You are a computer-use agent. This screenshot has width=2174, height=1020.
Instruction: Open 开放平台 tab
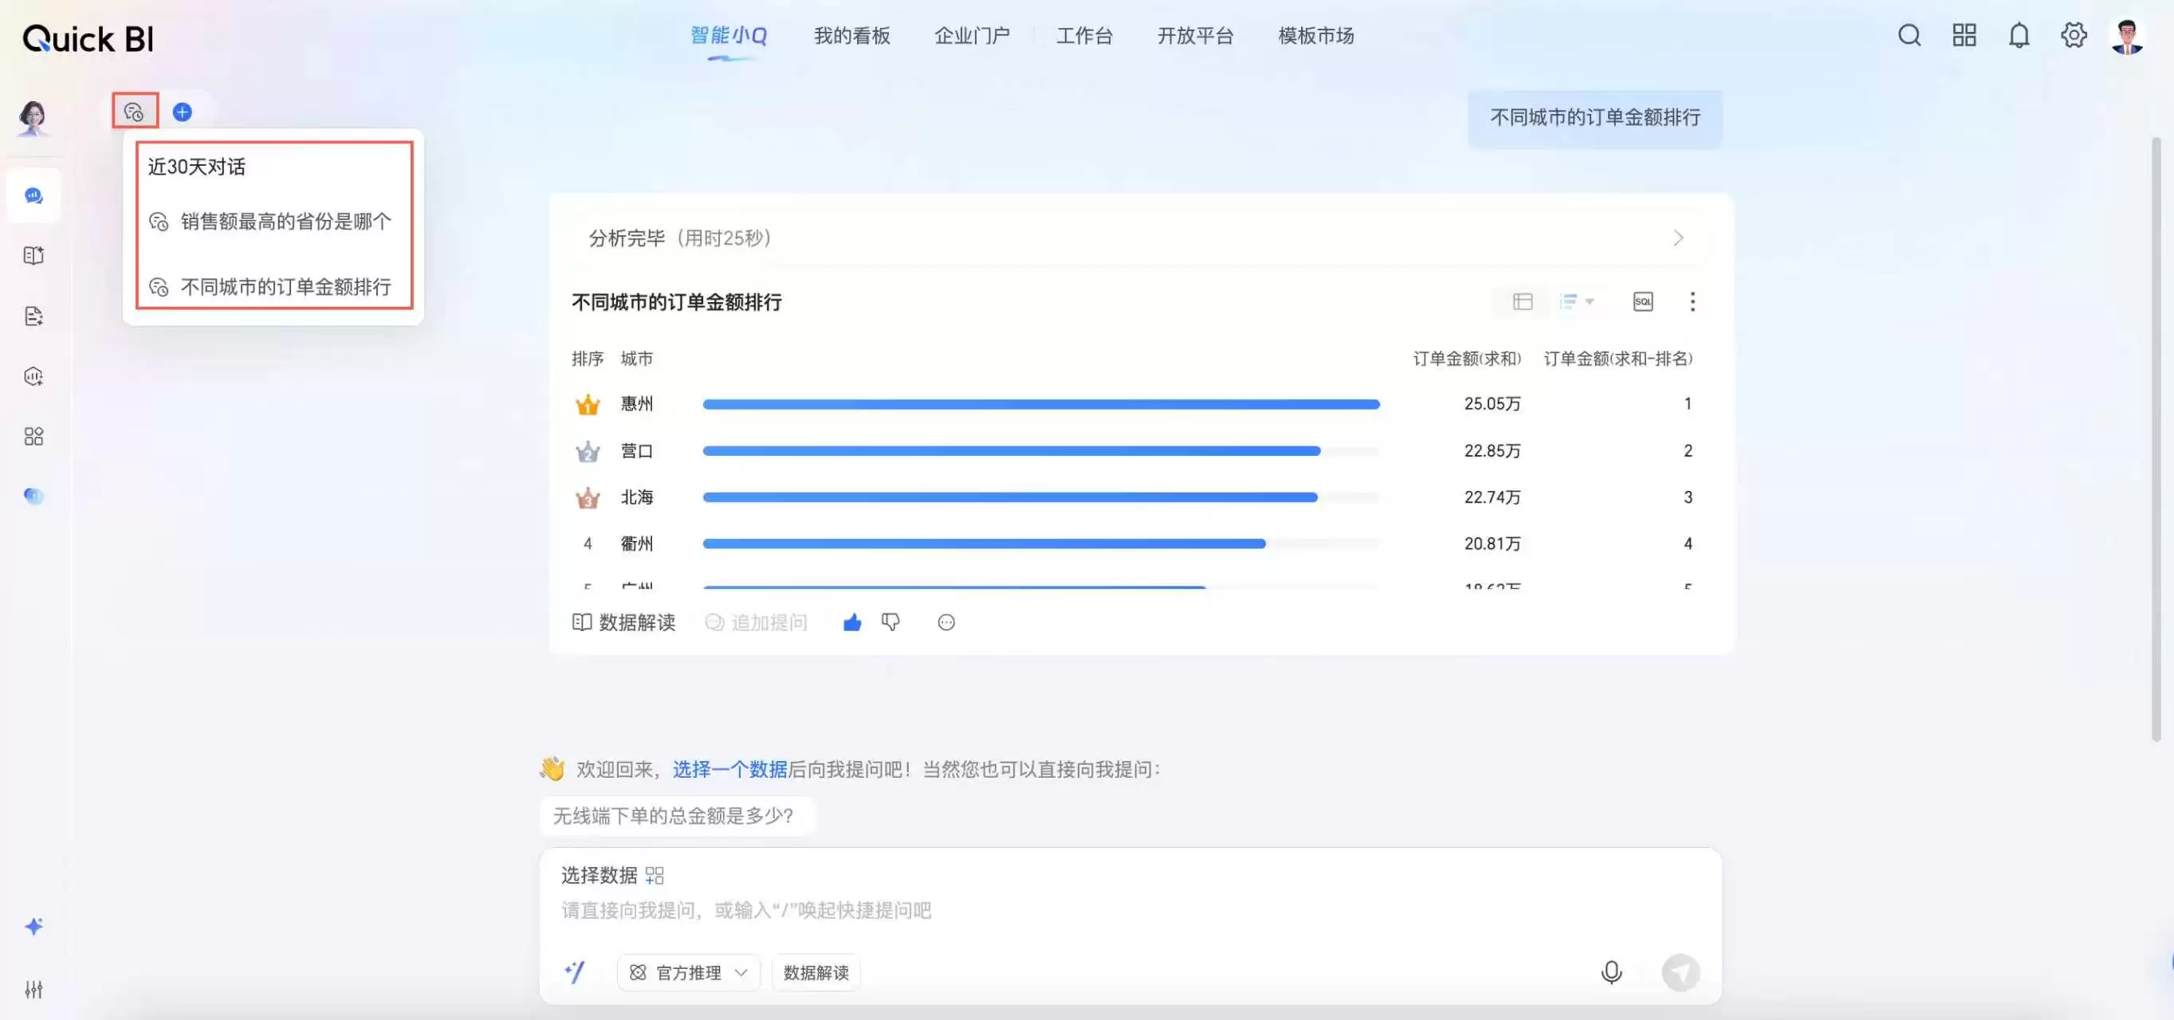(x=1196, y=35)
